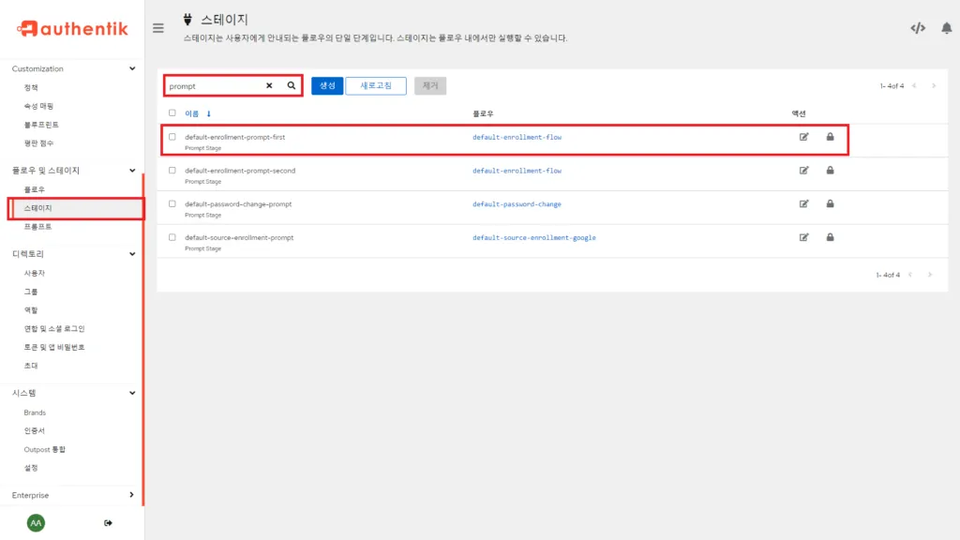
Task: Check the default-enrollment-prompt-second row checkbox
Action: (x=172, y=171)
